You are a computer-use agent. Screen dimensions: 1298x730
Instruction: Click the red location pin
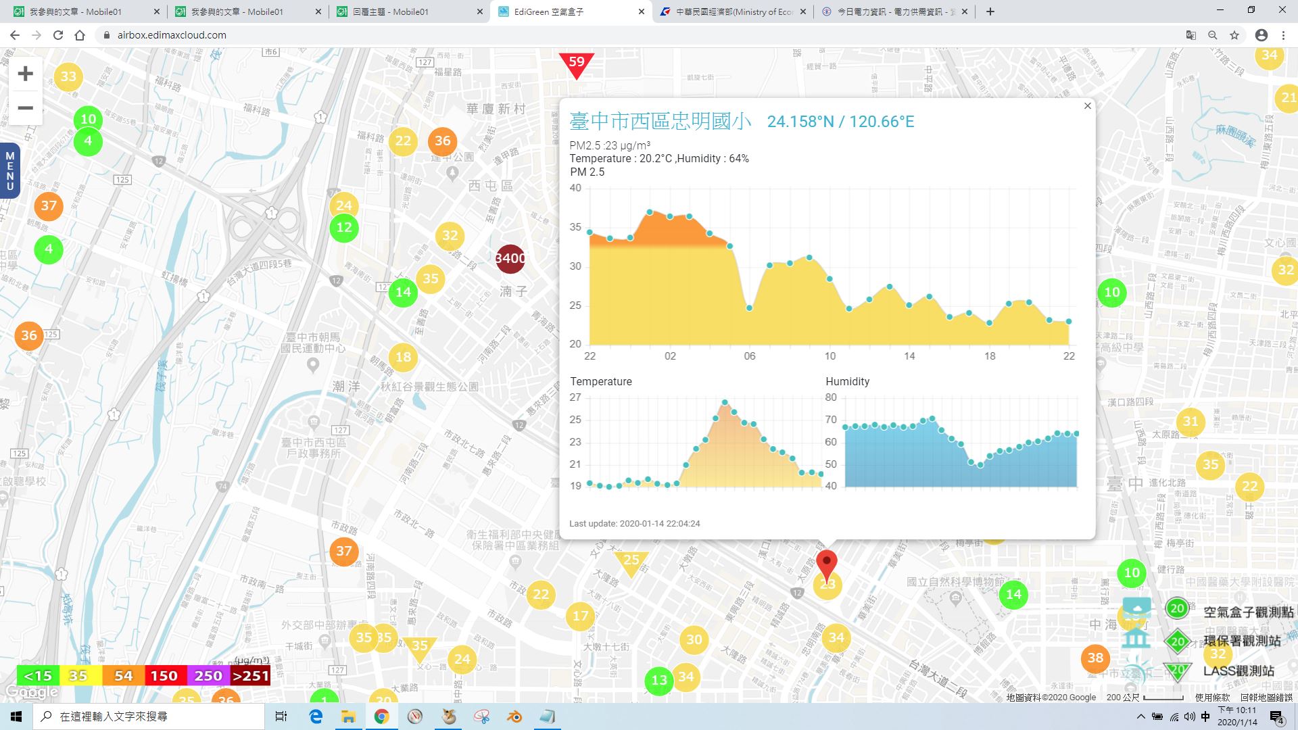pos(826,566)
